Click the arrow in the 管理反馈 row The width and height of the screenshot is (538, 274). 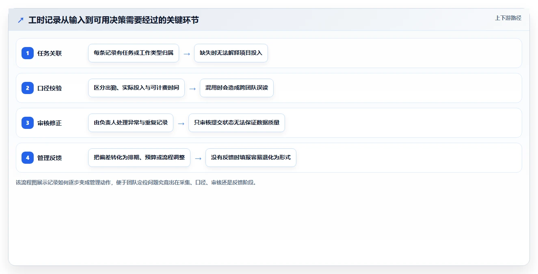[x=198, y=158]
